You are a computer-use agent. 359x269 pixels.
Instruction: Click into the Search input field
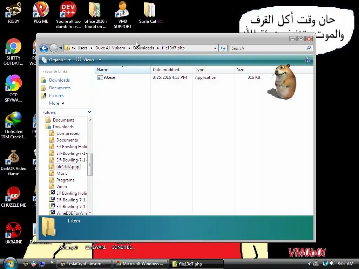[268, 48]
